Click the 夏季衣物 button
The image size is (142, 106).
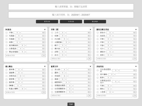tap(47, 21)
